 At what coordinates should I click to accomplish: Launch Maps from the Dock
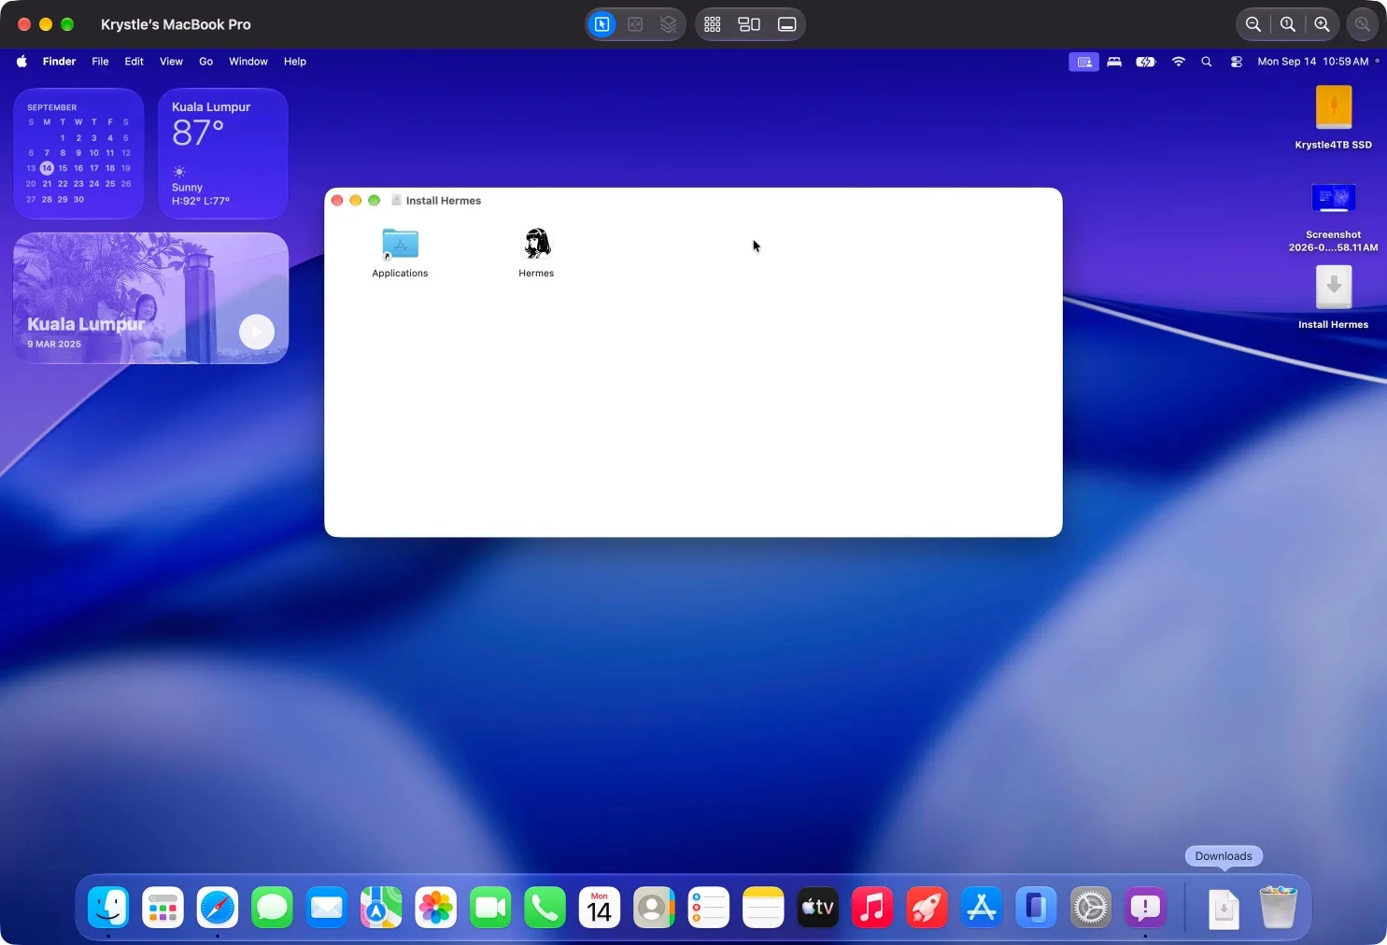(x=381, y=907)
